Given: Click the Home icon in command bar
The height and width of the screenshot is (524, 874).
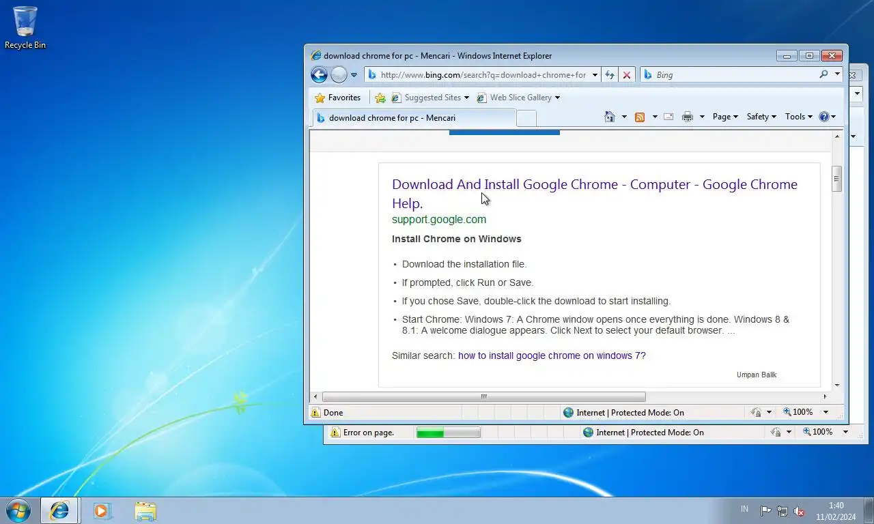Looking at the screenshot, I should [x=610, y=117].
